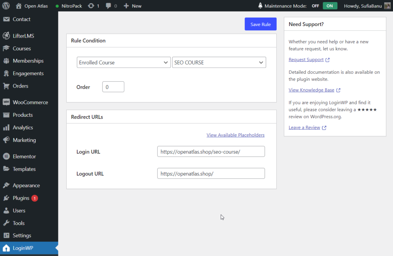Image resolution: width=393 pixels, height=256 pixels.
Task: Click the Appearance paintbrush icon
Action: tap(6, 185)
